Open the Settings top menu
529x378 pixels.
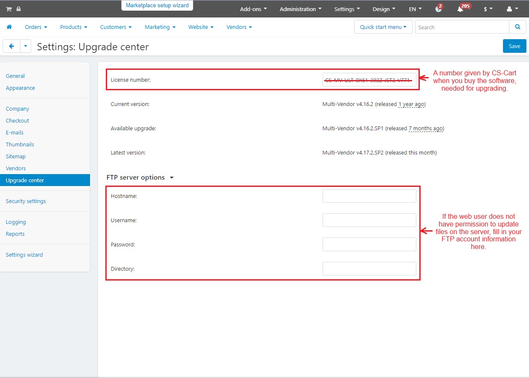click(x=347, y=9)
